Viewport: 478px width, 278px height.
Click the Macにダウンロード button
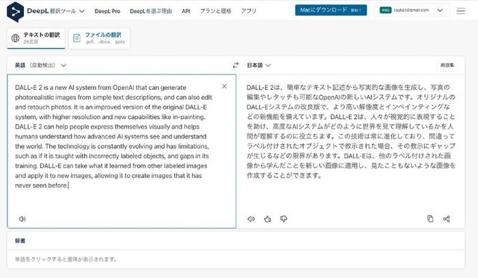[x=331, y=10]
